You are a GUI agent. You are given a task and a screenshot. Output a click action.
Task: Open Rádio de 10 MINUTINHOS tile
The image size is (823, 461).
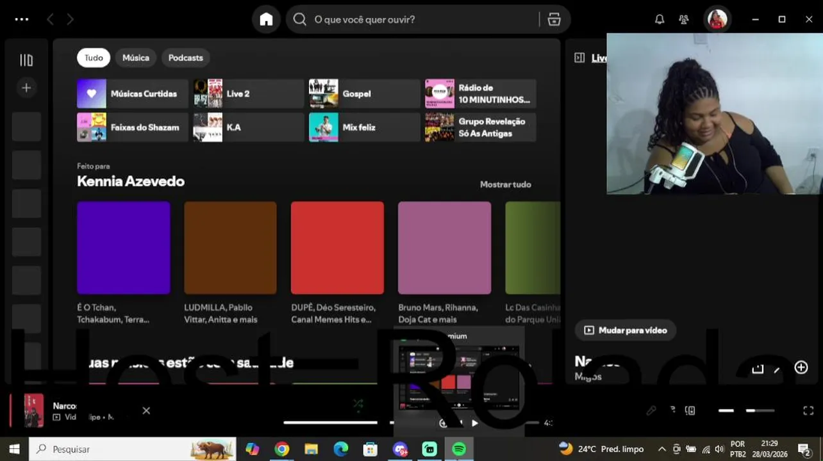tap(481, 93)
